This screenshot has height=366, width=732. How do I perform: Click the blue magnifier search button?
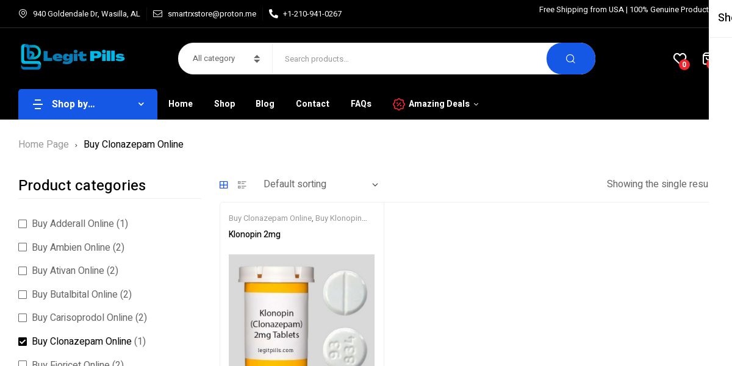570,59
